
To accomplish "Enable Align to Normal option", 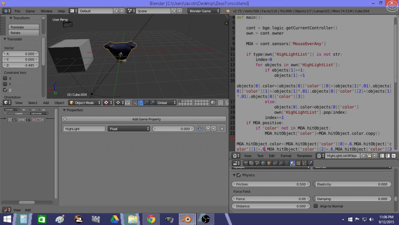I will 316,206.
